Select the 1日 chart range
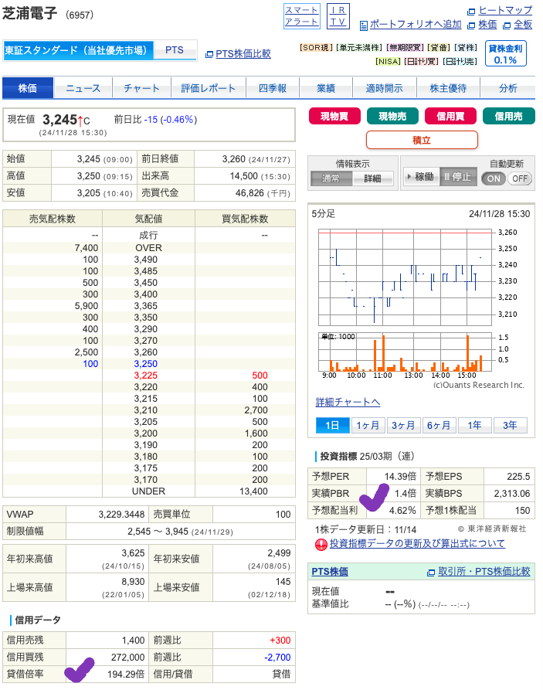Screen dimensions: 543x690 click(333, 426)
